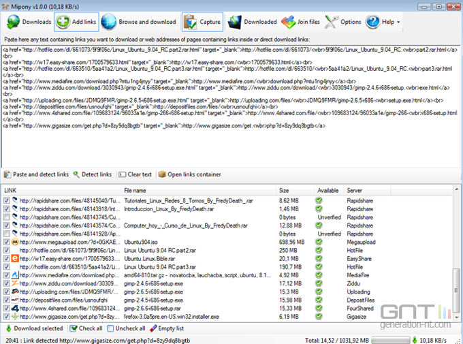Click the green plus Add links icon

[x=63, y=22]
